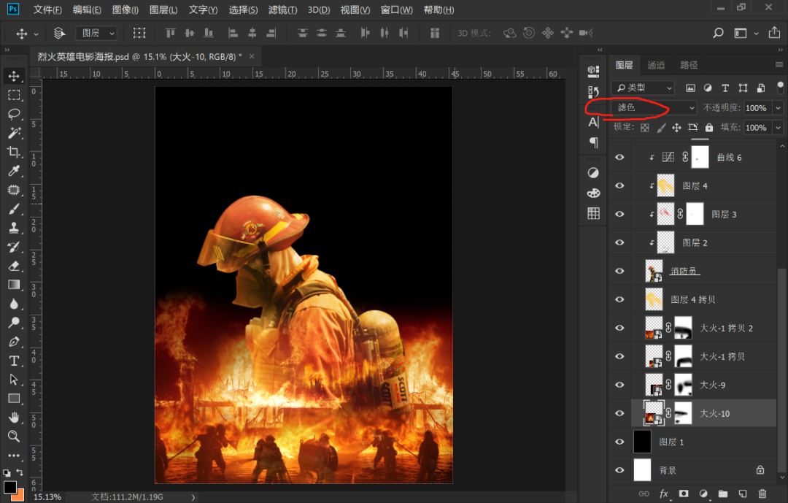Open the 滤镜(T) menu

coord(283,9)
